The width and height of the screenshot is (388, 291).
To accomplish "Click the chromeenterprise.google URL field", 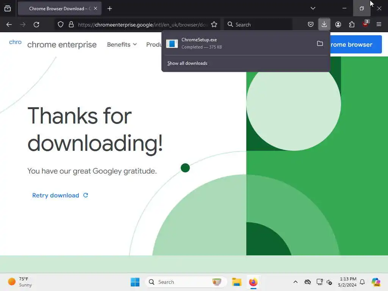I will tap(142, 25).
